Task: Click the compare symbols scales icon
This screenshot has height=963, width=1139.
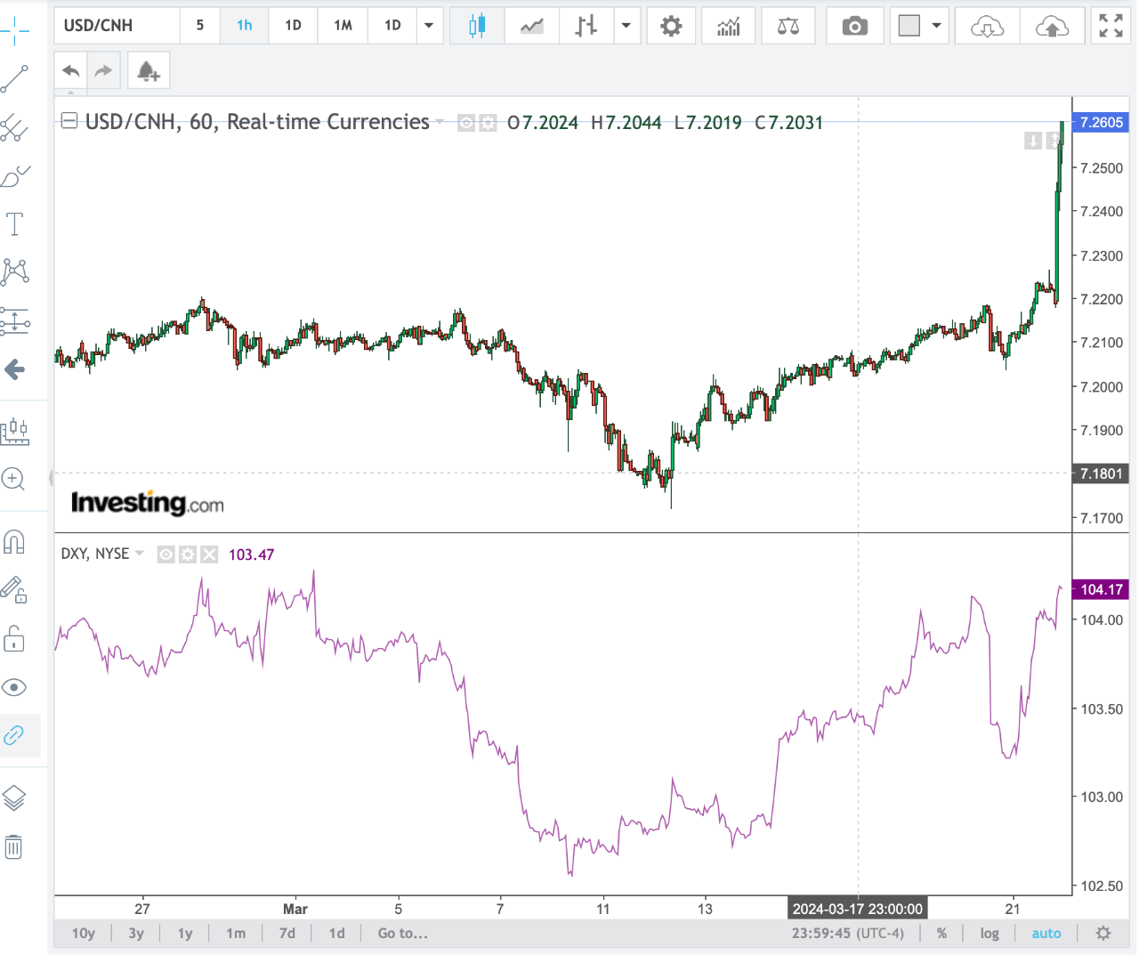Action: (x=788, y=26)
